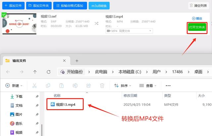Screen dimensions: 212x136
Task: Go back in Explorer navigation
Action: 8,72
